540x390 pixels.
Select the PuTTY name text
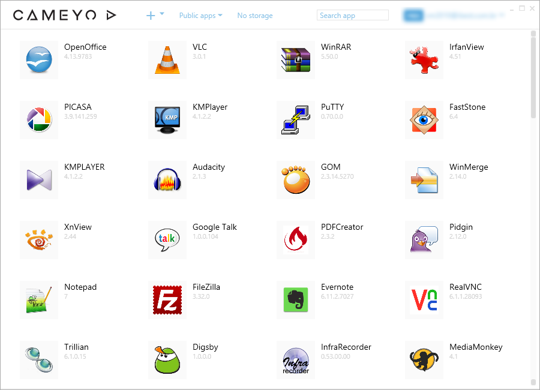tap(332, 107)
